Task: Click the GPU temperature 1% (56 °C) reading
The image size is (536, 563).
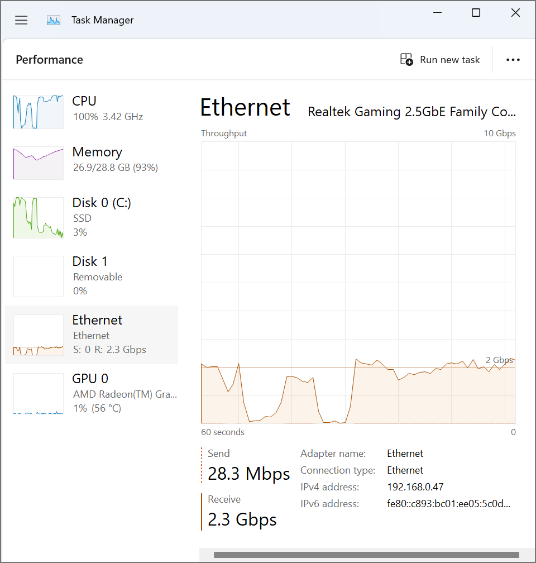Action: click(x=97, y=408)
